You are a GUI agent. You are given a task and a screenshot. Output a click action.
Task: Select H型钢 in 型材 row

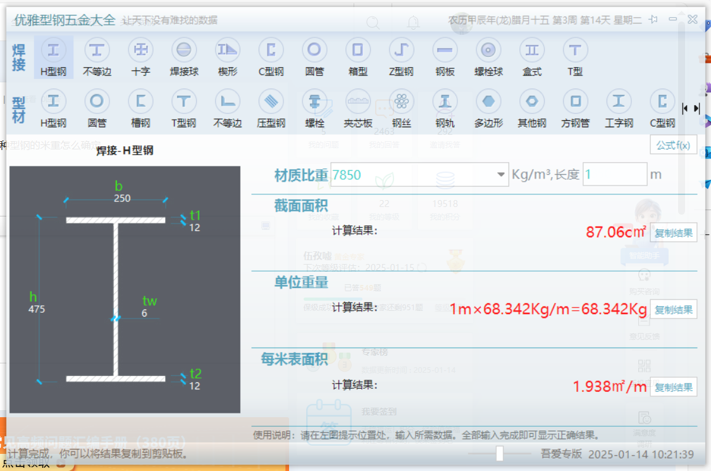click(54, 109)
